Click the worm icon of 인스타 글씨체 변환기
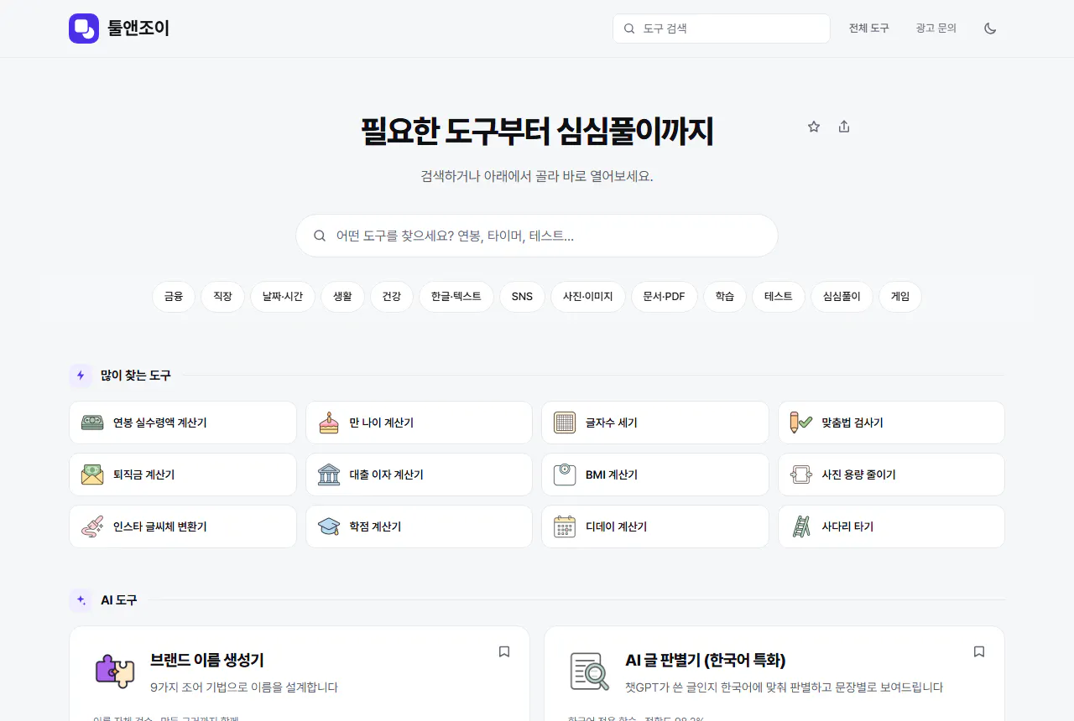Viewport: 1074px width, 721px height. click(x=92, y=526)
